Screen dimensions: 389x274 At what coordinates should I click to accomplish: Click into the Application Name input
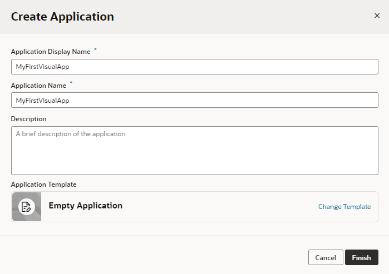pyautogui.click(x=194, y=101)
